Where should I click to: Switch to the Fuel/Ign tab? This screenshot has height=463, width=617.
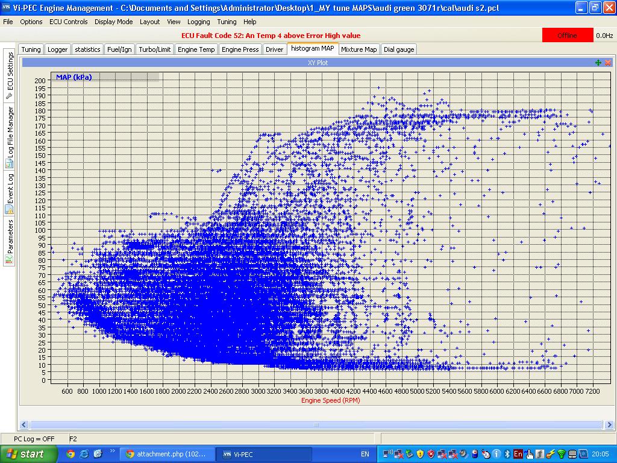[x=119, y=49]
